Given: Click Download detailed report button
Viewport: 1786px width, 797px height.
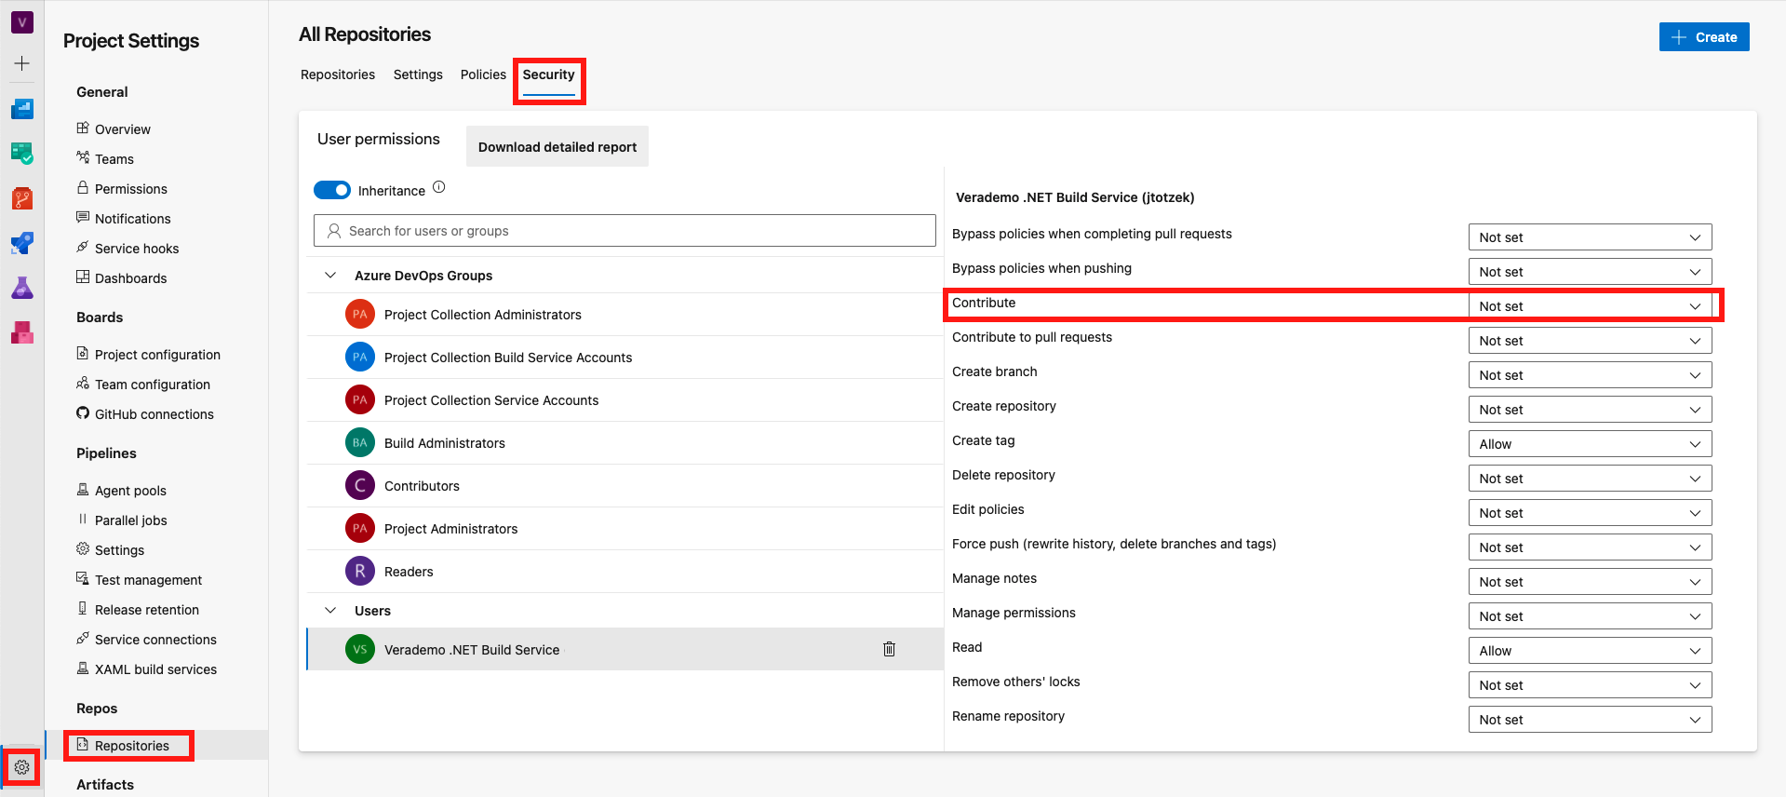Looking at the screenshot, I should (557, 147).
